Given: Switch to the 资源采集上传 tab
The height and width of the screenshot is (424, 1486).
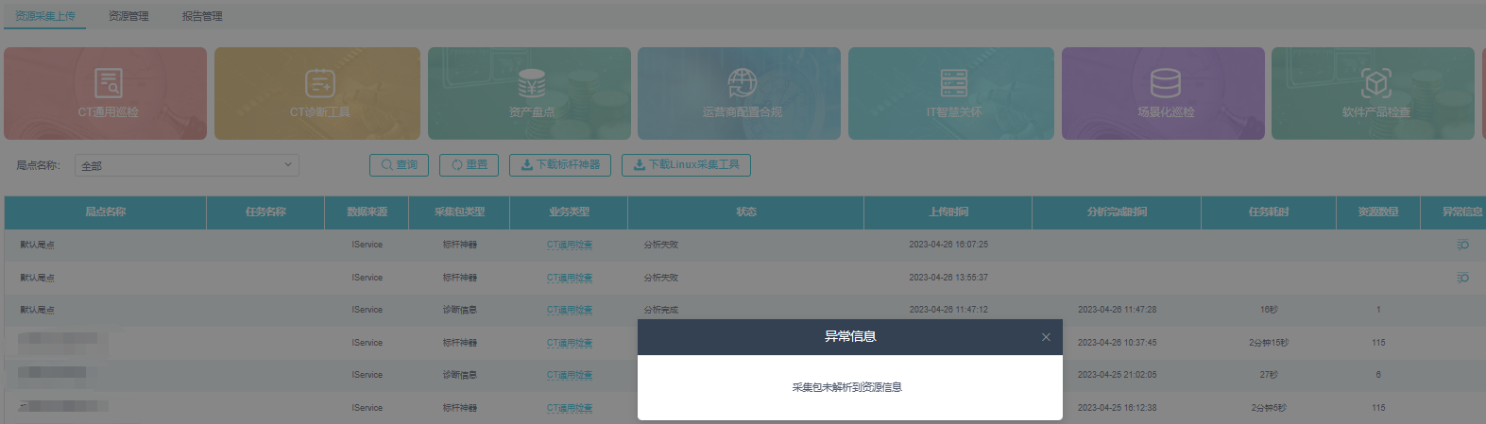Looking at the screenshot, I should click(45, 16).
